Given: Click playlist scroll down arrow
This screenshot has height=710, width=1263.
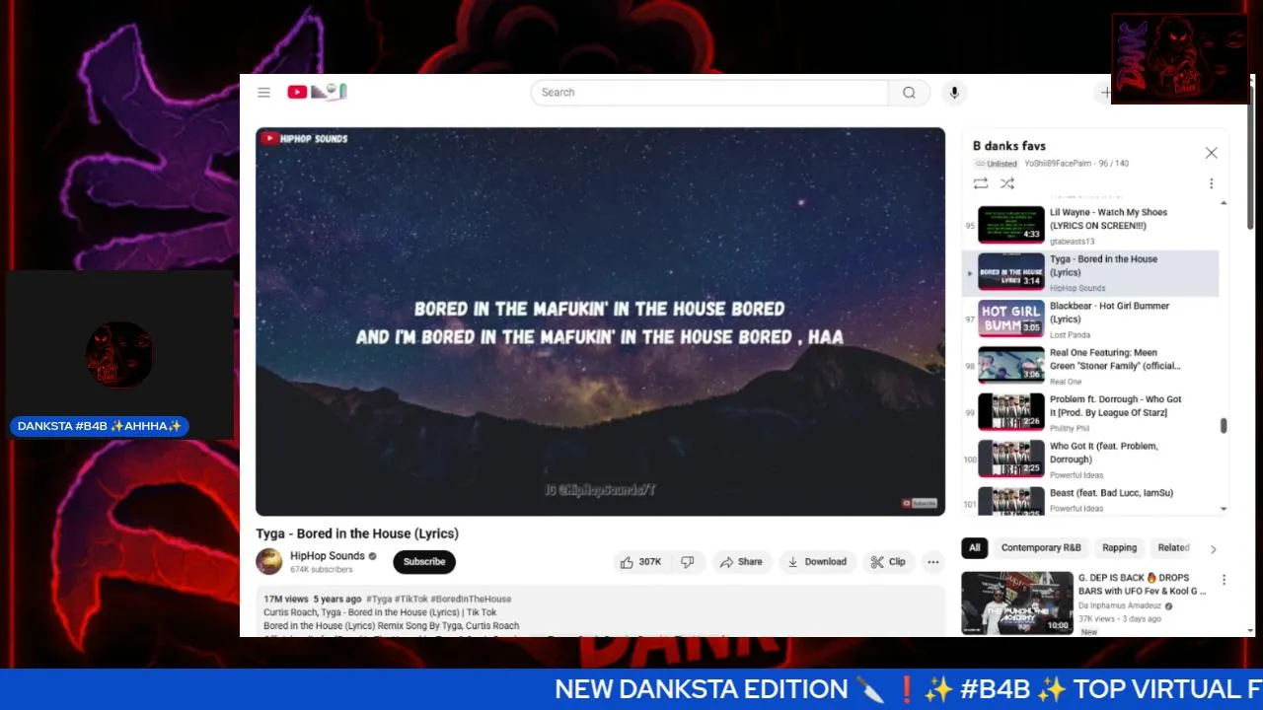Looking at the screenshot, I should [1224, 510].
